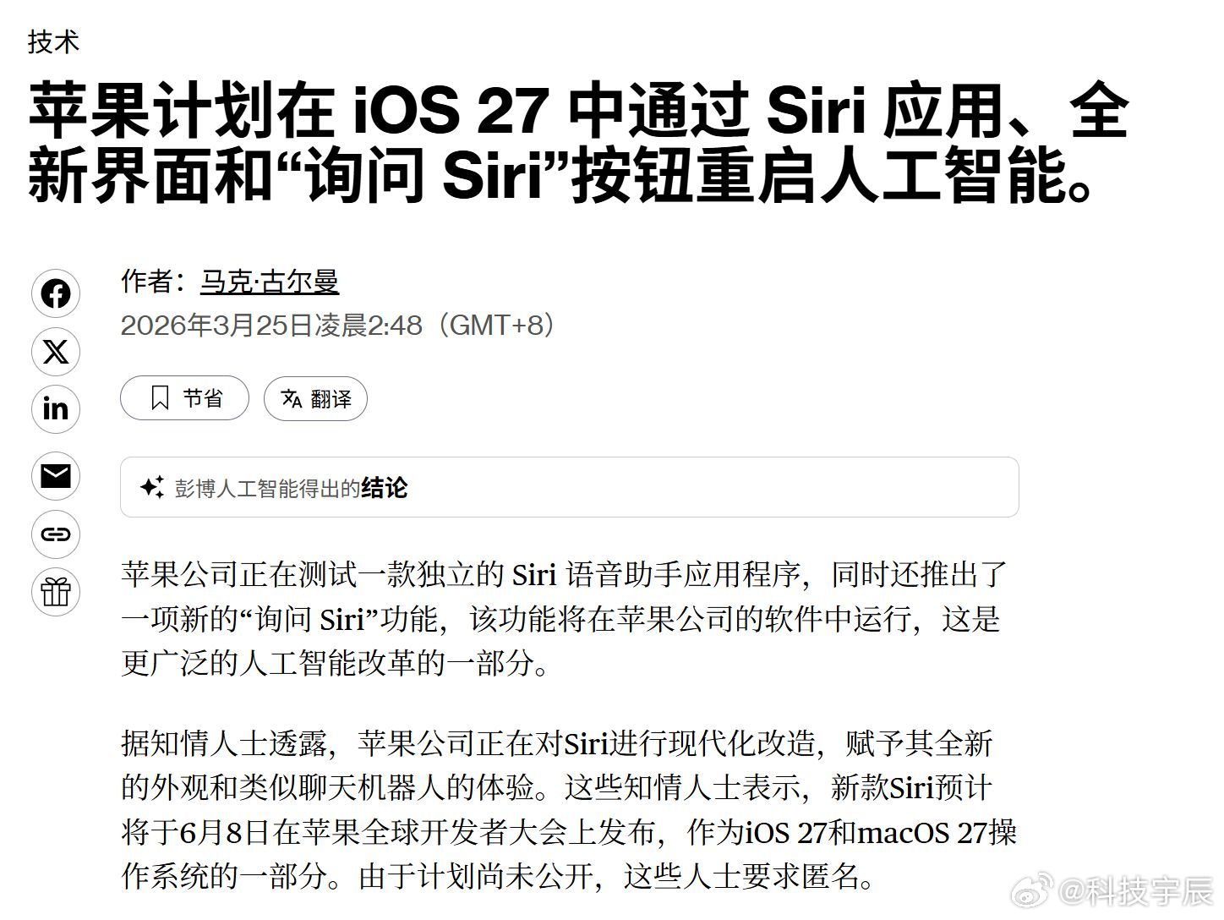Click second paragraph mentioning 6月8日 开发者大会
The width and height of the screenshot is (1224, 920).
point(568,810)
